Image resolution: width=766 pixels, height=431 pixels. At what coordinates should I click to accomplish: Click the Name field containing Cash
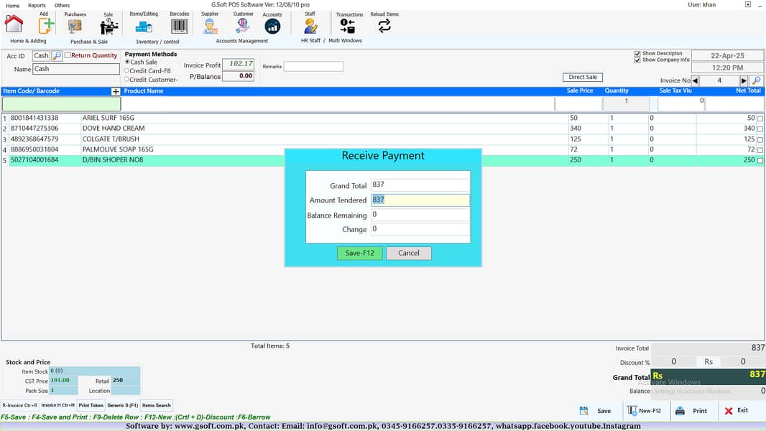click(75, 69)
